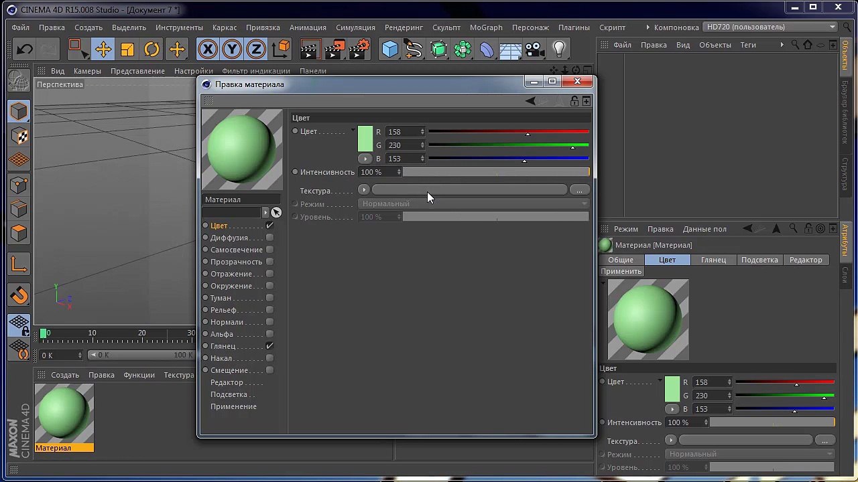
Task: Click the G value field 230
Action: coord(402,145)
